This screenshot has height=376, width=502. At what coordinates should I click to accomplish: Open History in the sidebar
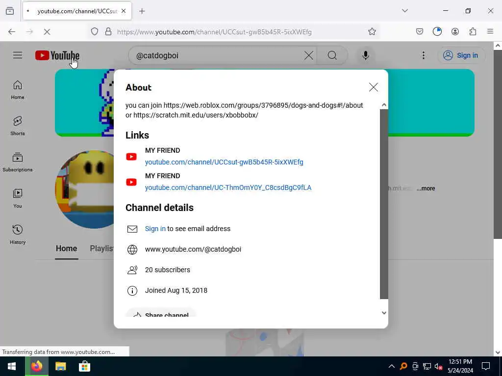[18, 235]
